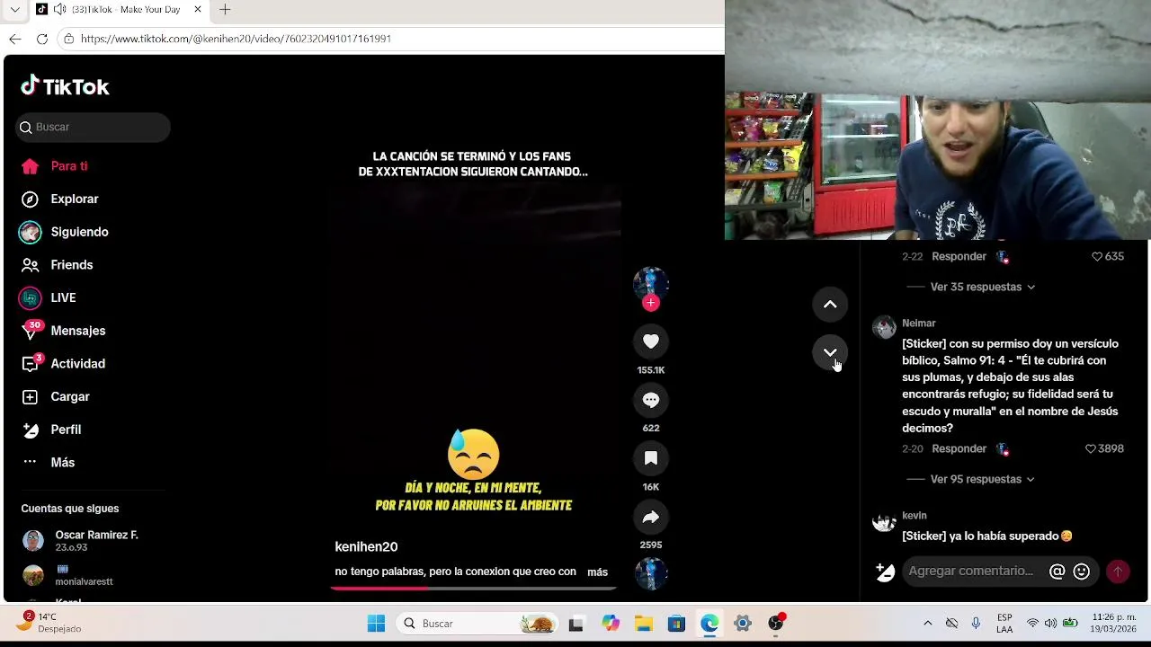Follow the creator with the red plus badge
The image size is (1151, 647).
[651, 303]
